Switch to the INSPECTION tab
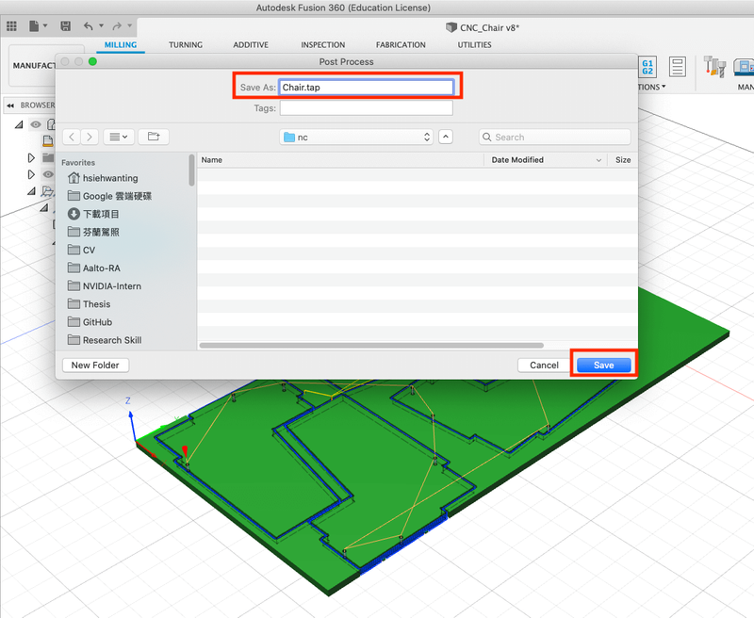Screen dimensions: 754x618 pos(322,45)
